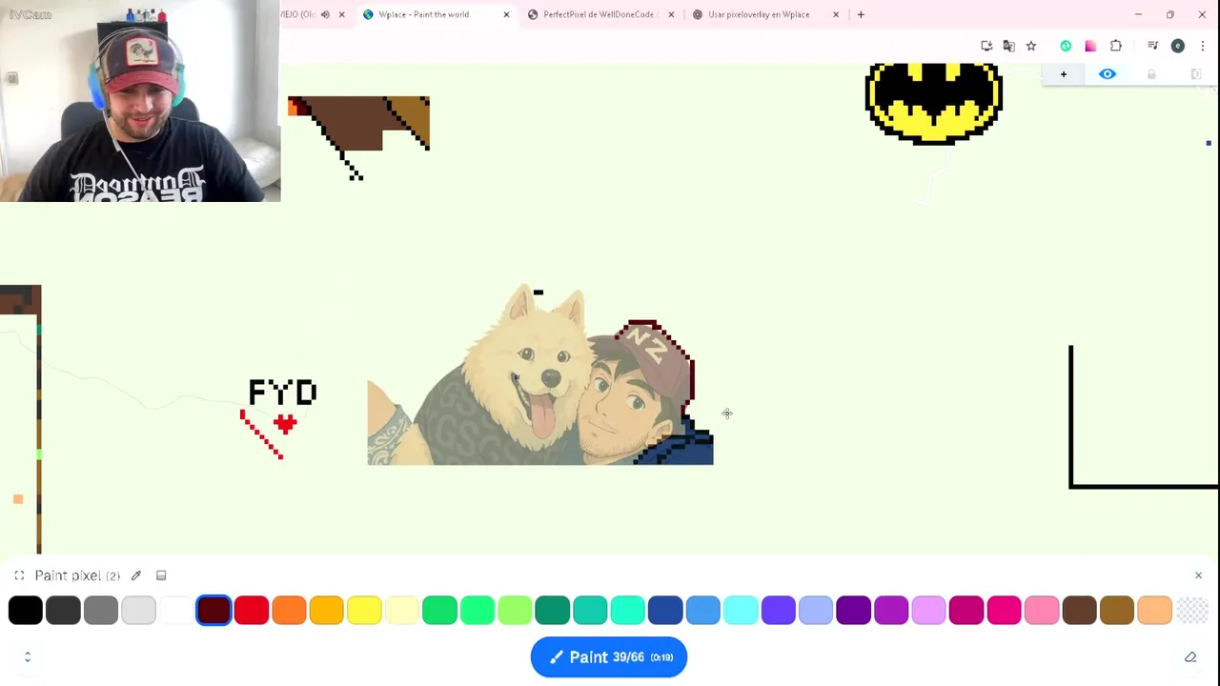Image resolution: width=1220 pixels, height=686 pixels.
Task: Select the hot pink color swatch
Action: [x=1005, y=610]
